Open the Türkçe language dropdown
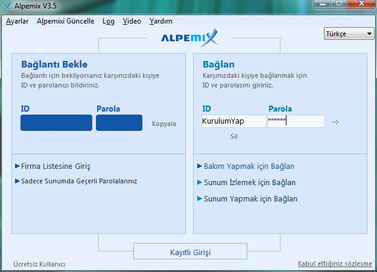377x272 pixels. coord(349,34)
